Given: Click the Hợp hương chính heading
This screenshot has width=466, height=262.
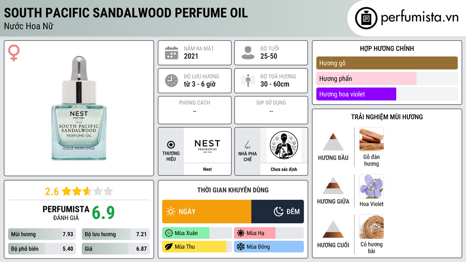Looking at the screenshot, I should [x=387, y=48].
